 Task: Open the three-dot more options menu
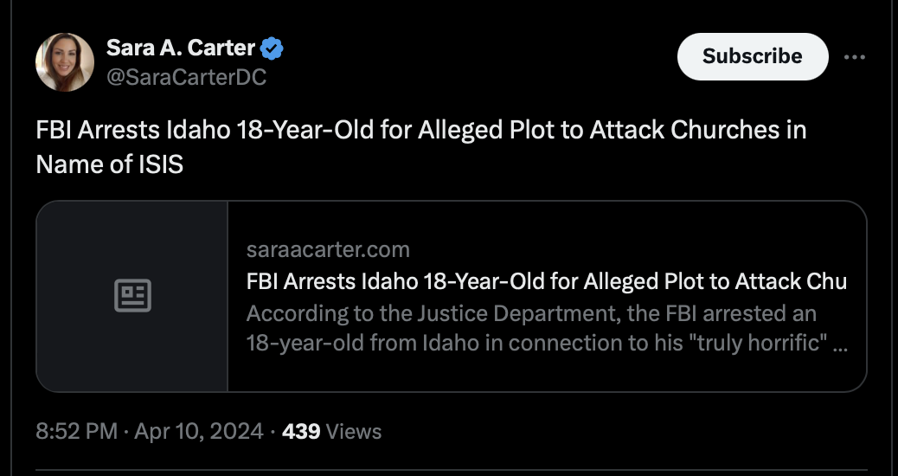coord(855,57)
